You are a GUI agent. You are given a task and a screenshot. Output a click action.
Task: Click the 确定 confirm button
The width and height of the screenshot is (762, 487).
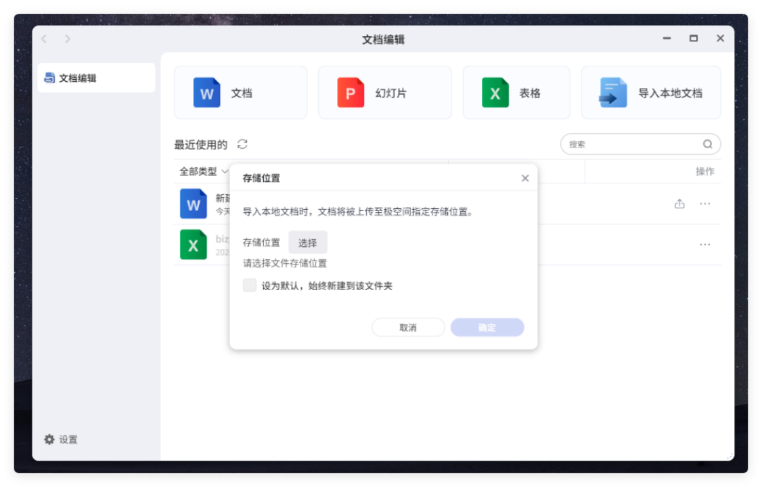[487, 327]
